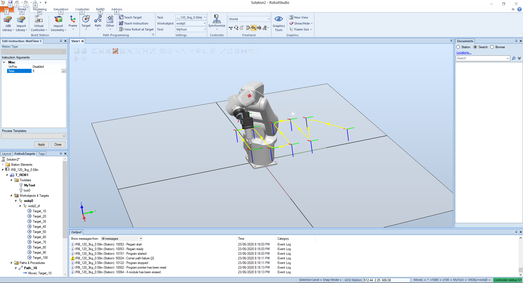Screen dimensions: 523x283
Task: Select the Browse radio button
Action: 492,47
